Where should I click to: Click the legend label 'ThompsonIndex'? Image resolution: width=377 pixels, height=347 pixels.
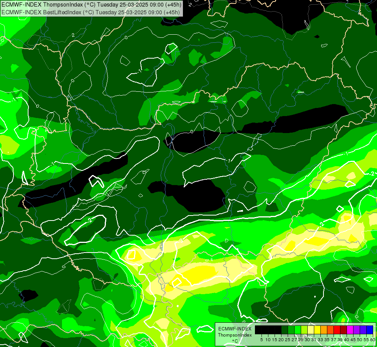[x=235, y=335]
